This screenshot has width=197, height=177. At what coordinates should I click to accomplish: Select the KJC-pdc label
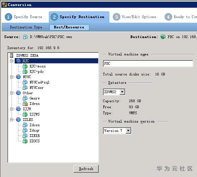click(36, 71)
